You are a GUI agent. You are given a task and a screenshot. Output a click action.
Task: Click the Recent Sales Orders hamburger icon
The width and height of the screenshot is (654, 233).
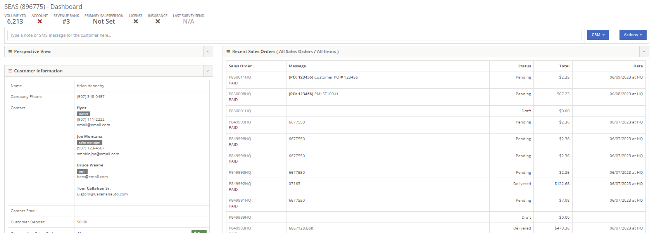[x=228, y=51]
